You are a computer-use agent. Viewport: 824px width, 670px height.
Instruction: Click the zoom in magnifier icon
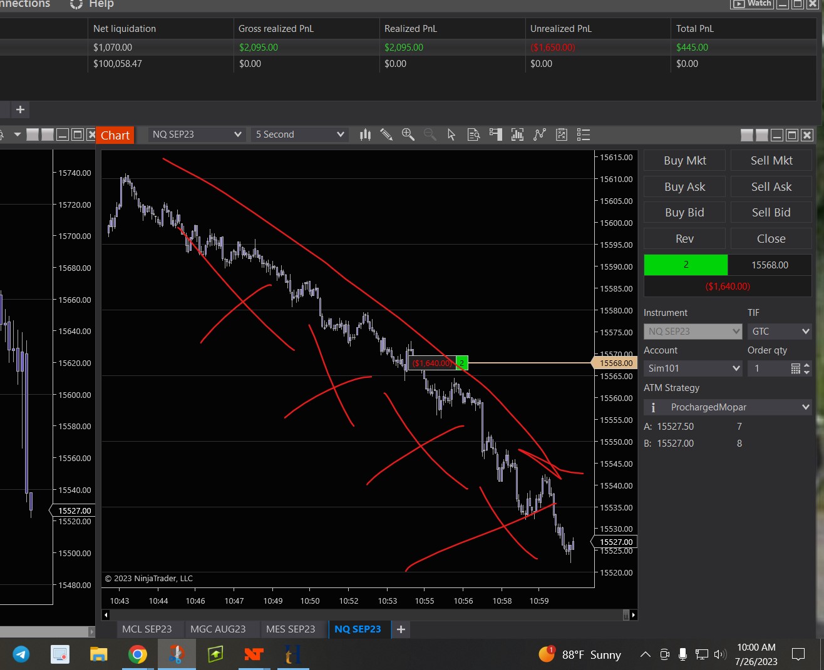pos(408,135)
